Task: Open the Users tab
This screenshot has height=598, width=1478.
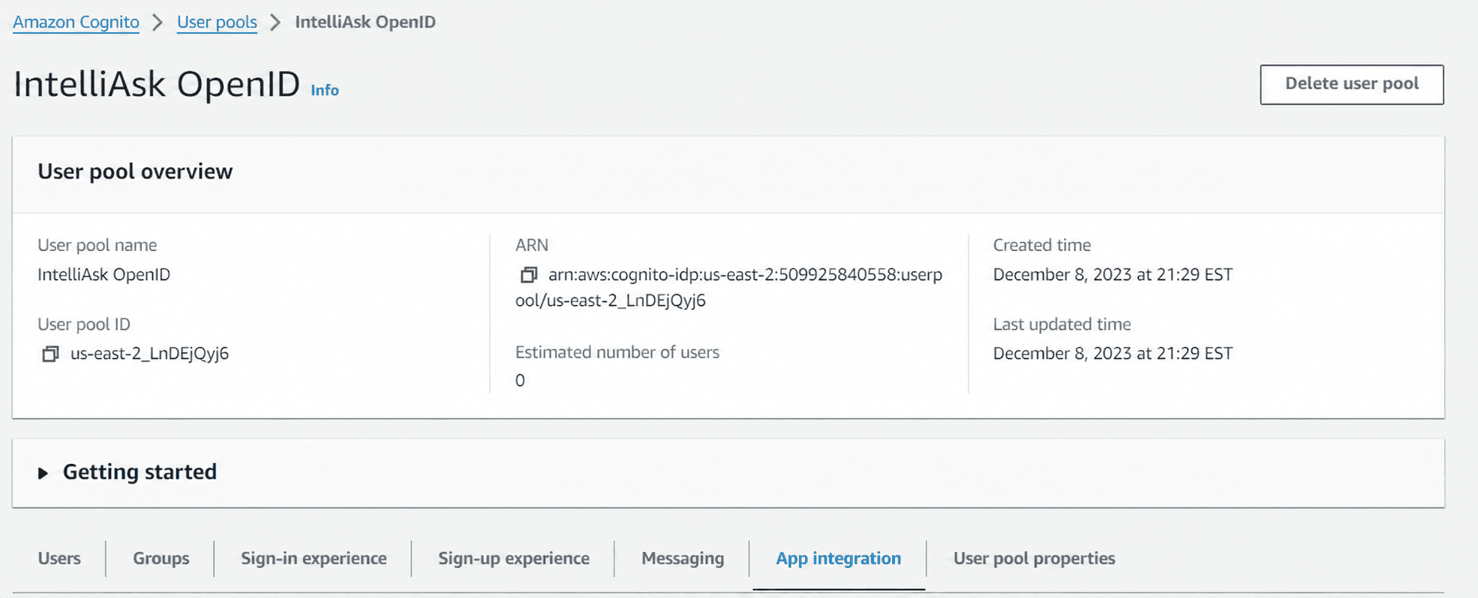Action: pyautogui.click(x=59, y=558)
